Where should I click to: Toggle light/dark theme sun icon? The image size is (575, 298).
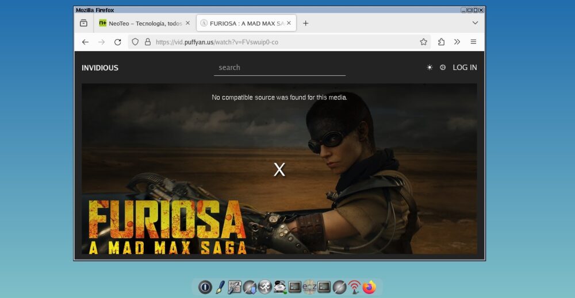[430, 67]
